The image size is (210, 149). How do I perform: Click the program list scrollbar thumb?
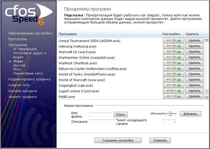[x=207, y=91]
